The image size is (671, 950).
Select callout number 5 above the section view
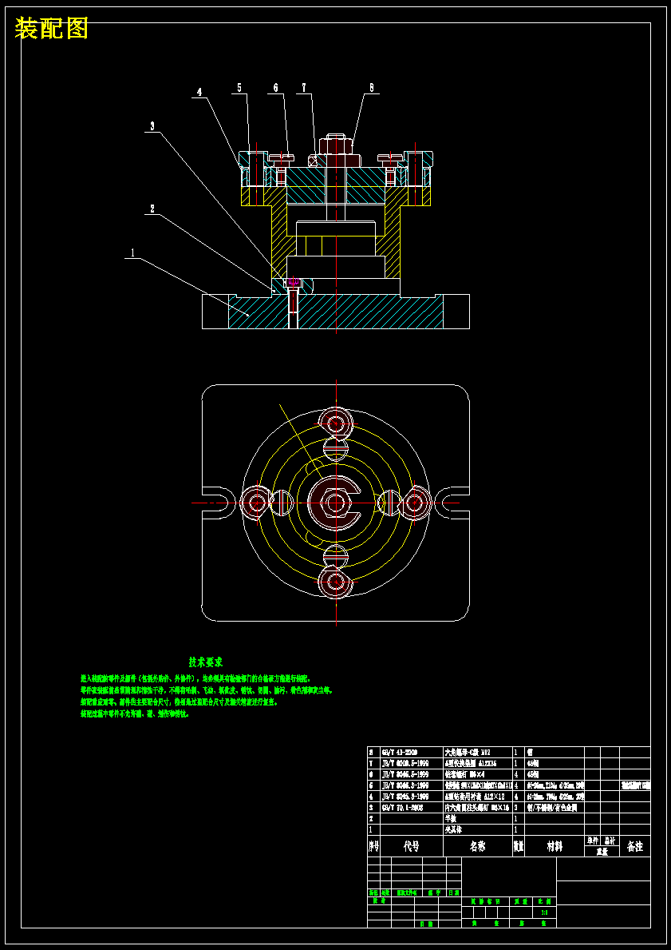239,88
